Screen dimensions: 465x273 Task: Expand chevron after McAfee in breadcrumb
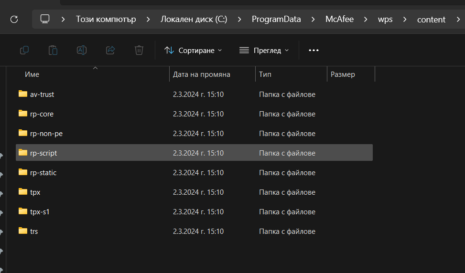coord(366,19)
